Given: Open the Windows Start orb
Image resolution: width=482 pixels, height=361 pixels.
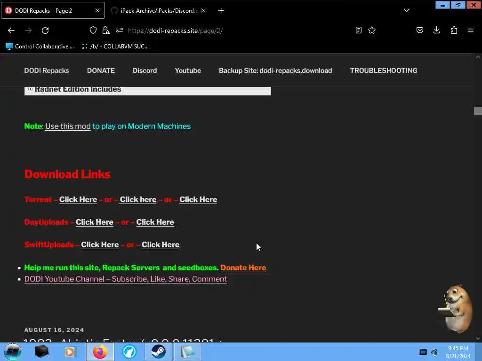Looking at the screenshot, I should coord(13,352).
